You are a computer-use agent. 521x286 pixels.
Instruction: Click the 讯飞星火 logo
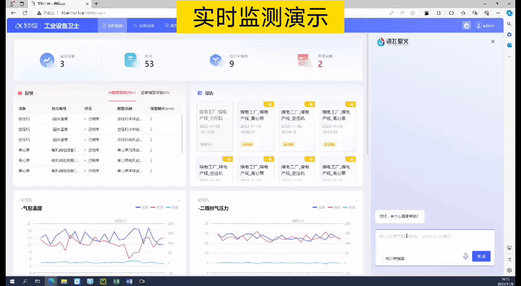tap(393, 42)
